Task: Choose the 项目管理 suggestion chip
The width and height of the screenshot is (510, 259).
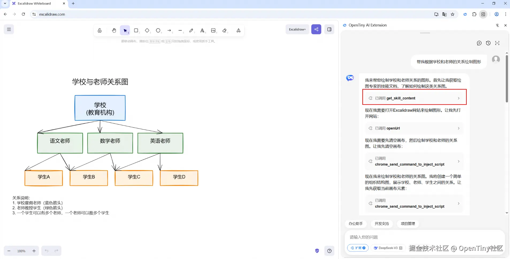Action: tap(408, 224)
